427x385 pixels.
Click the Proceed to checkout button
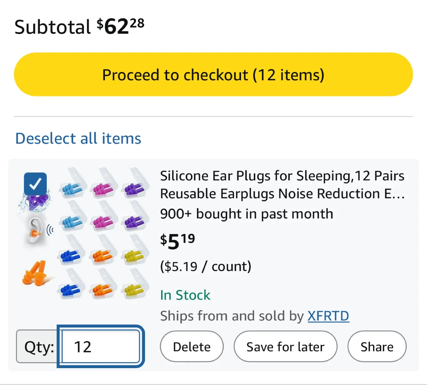coord(213,74)
